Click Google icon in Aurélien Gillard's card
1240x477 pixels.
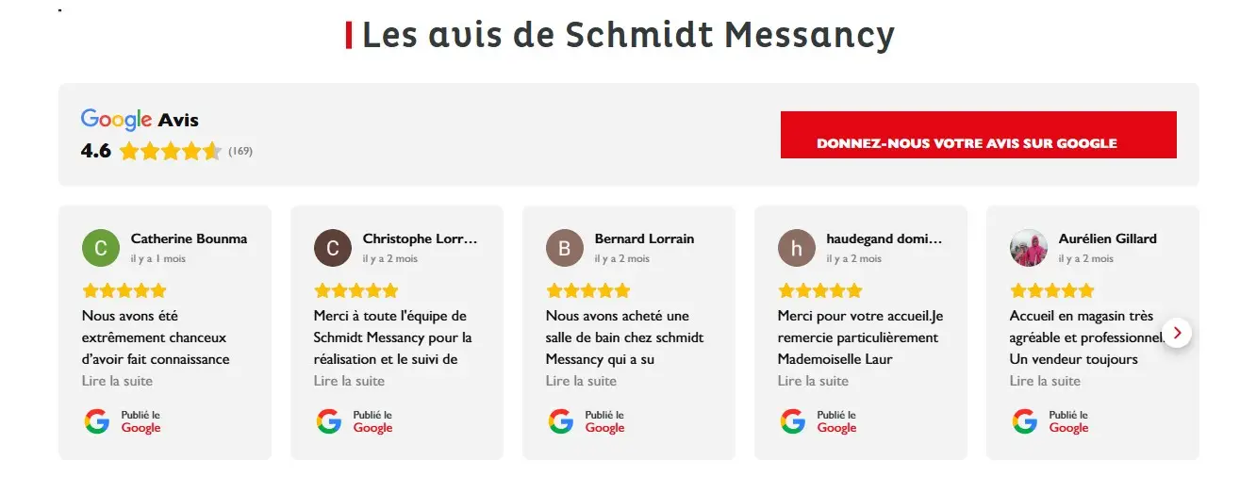click(x=1025, y=421)
